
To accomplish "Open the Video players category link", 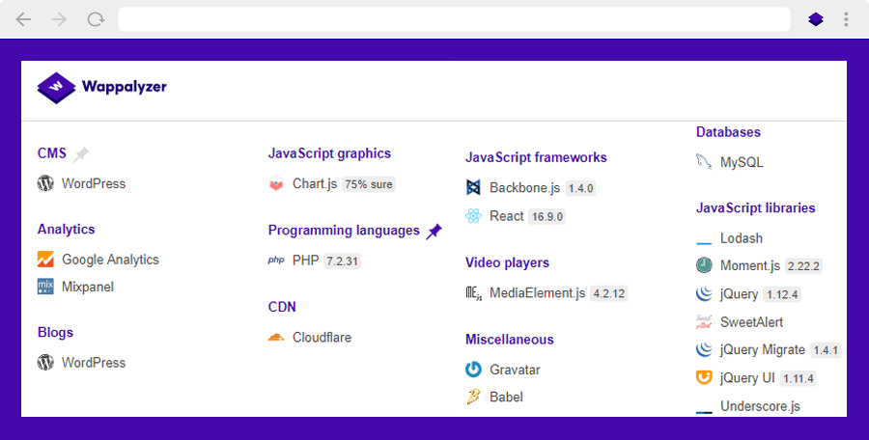I will (x=507, y=262).
